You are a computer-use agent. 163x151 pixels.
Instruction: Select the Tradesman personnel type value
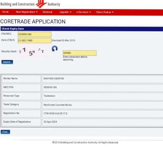coord(49,96)
